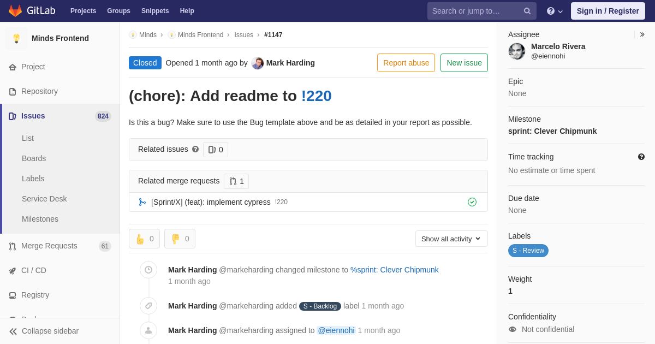The height and width of the screenshot is (344, 655).
Task: Give a thumbs up reaction
Action: point(144,239)
